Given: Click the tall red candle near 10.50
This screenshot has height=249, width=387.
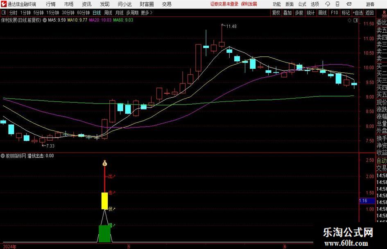Looking at the screenshot, I should (198, 58).
